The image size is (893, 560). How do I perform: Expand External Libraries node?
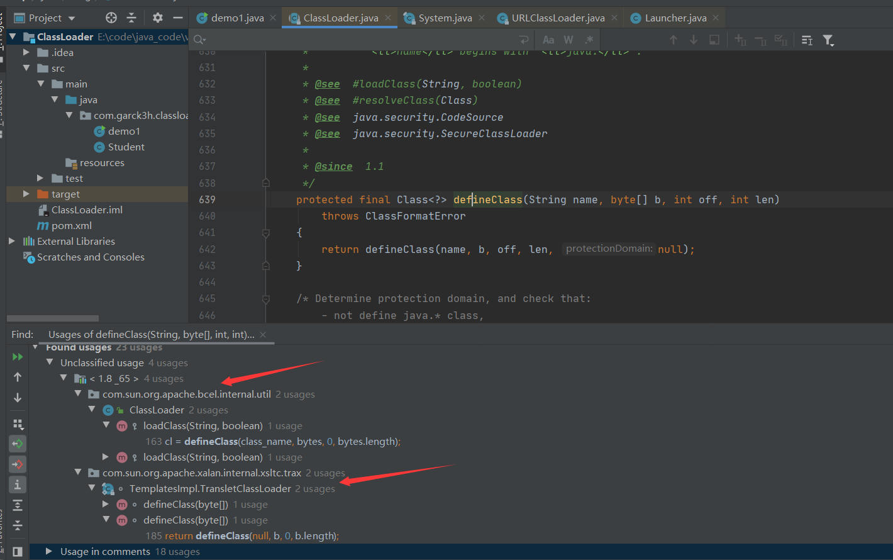12,241
